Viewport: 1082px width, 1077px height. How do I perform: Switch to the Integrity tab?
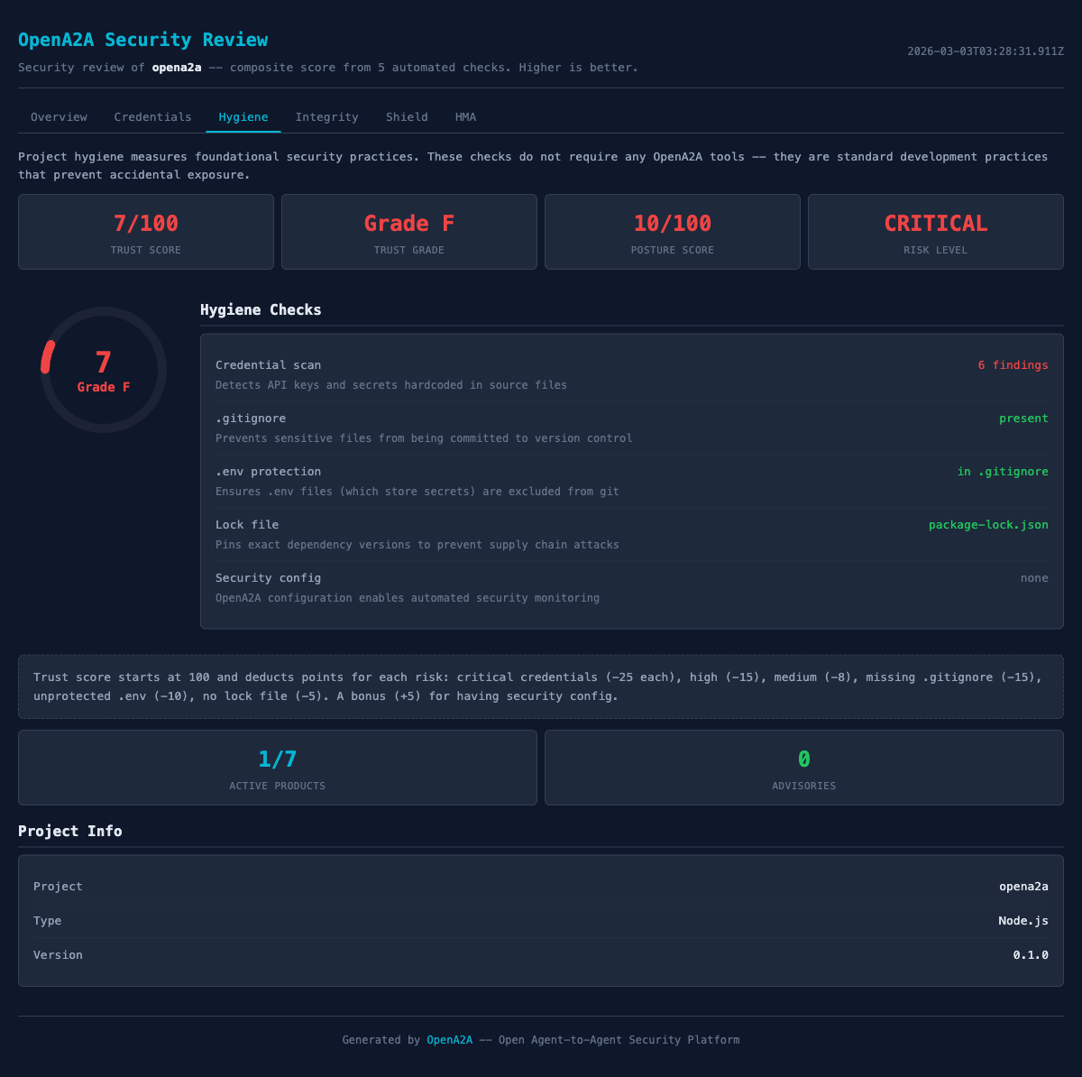pos(326,116)
